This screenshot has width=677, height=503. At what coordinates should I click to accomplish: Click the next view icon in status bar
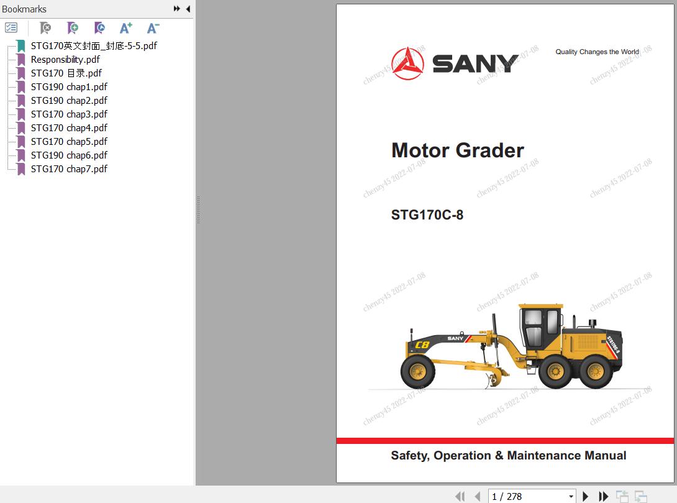(x=641, y=497)
